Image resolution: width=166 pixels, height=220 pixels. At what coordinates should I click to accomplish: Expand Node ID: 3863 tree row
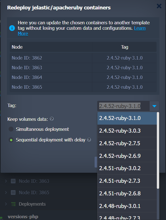pyautogui.click(x=6, y=181)
